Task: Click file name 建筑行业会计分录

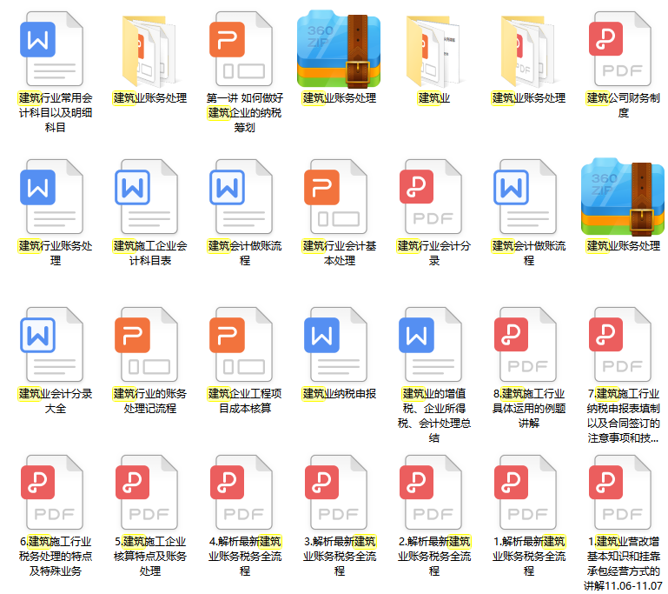Action: tap(433, 253)
